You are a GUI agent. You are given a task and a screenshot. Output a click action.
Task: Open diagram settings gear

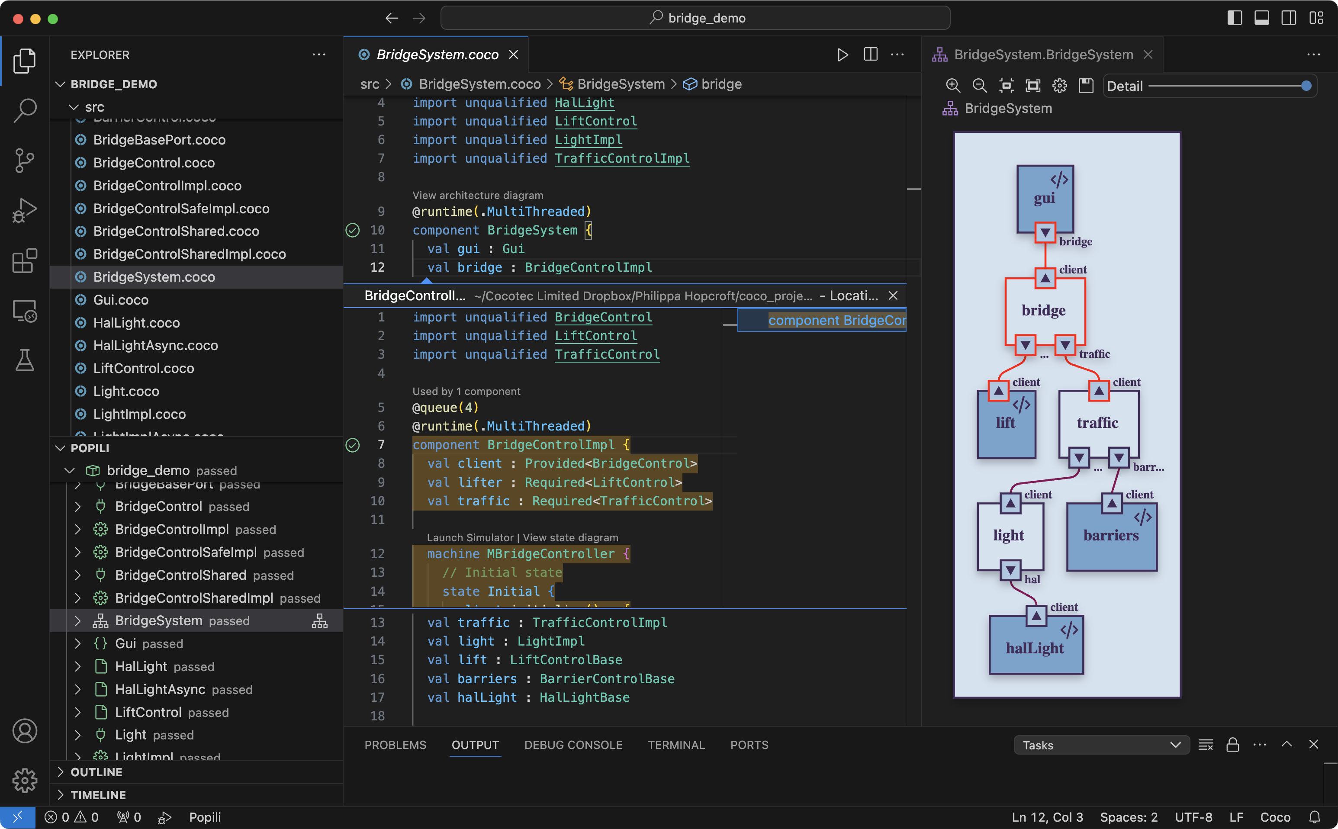[1059, 86]
